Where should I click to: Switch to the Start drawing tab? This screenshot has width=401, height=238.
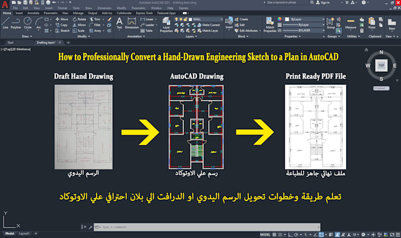tap(11, 42)
